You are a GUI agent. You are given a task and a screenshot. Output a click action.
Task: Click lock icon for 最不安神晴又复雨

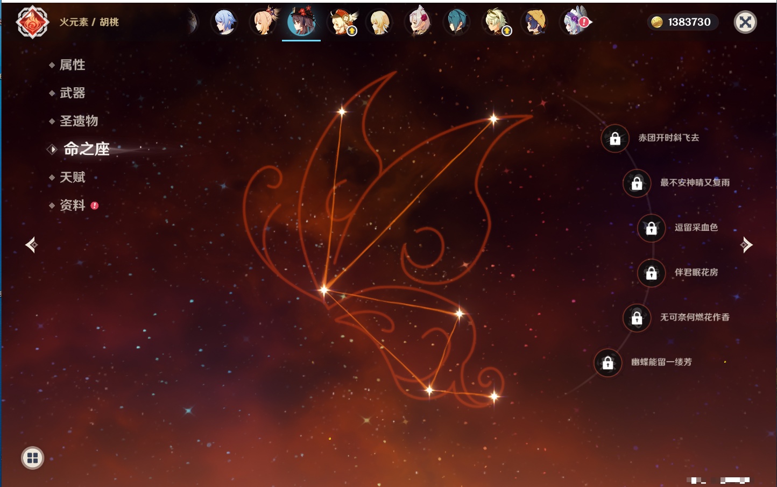637,183
